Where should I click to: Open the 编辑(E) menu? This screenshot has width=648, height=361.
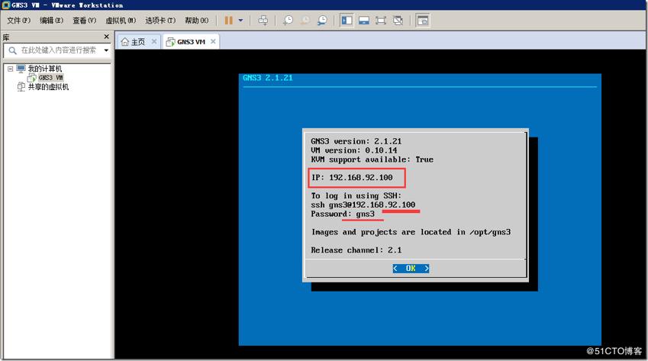(52, 21)
